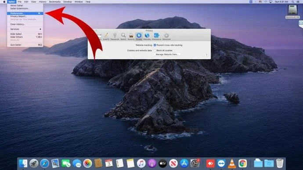Choose Safari Extensions from the menu

tap(25, 8)
